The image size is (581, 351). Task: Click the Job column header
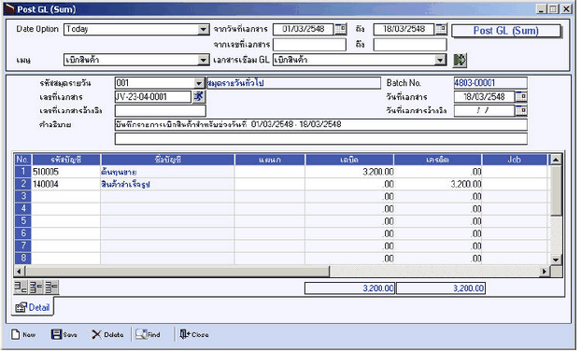click(515, 160)
